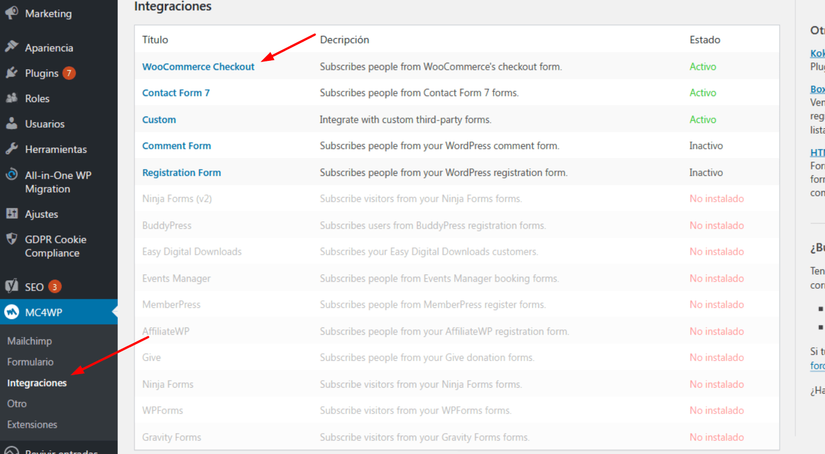The image size is (825, 454).
Task: Open the Comment Form integration
Action: coord(176,146)
